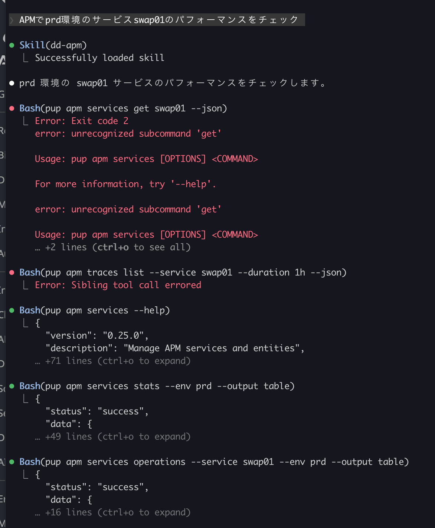
Task: Click the green dot beside the 'services operations' command
Action: (x=12, y=462)
